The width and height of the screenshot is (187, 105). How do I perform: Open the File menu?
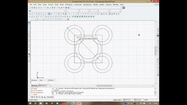[31, 5]
